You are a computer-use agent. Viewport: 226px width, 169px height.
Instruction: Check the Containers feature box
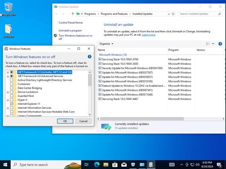click(11, 84)
